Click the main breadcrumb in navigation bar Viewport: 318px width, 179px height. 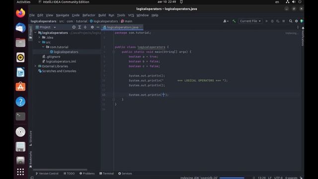[x=127, y=21]
